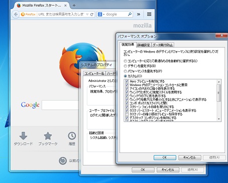Select the ハードウェア tab in System Properties
Viewport: 228px width, 183px height.
[111, 73]
